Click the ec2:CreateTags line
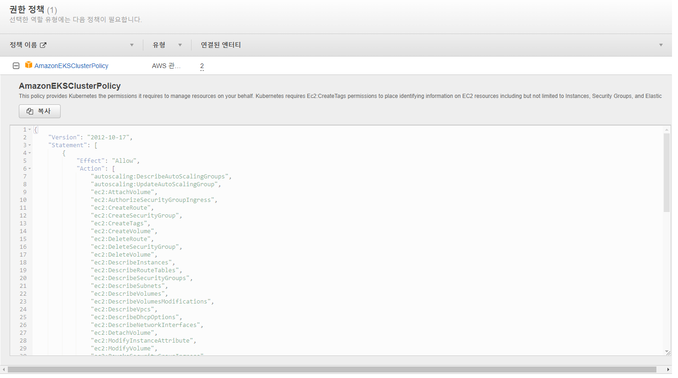 pyautogui.click(x=120, y=223)
